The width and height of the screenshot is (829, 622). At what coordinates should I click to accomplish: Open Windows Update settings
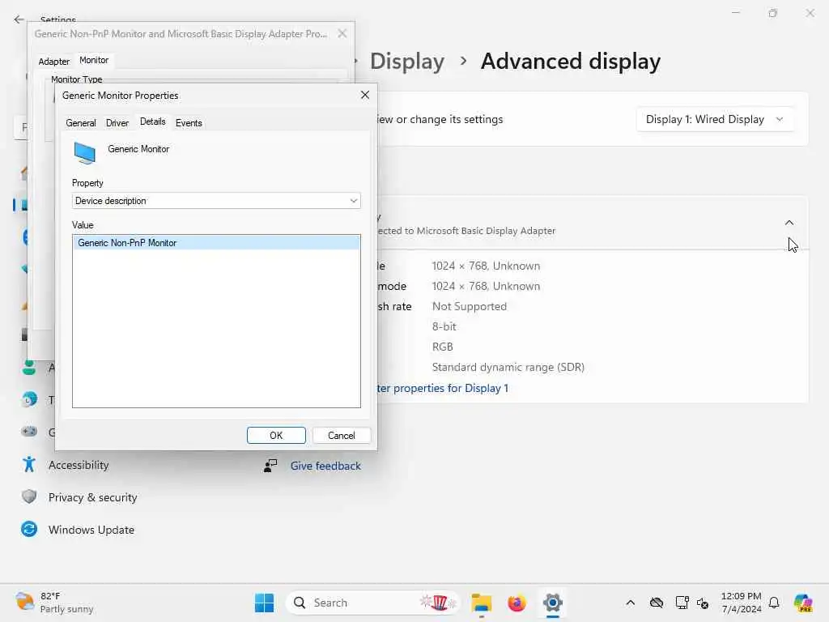[91, 530]
